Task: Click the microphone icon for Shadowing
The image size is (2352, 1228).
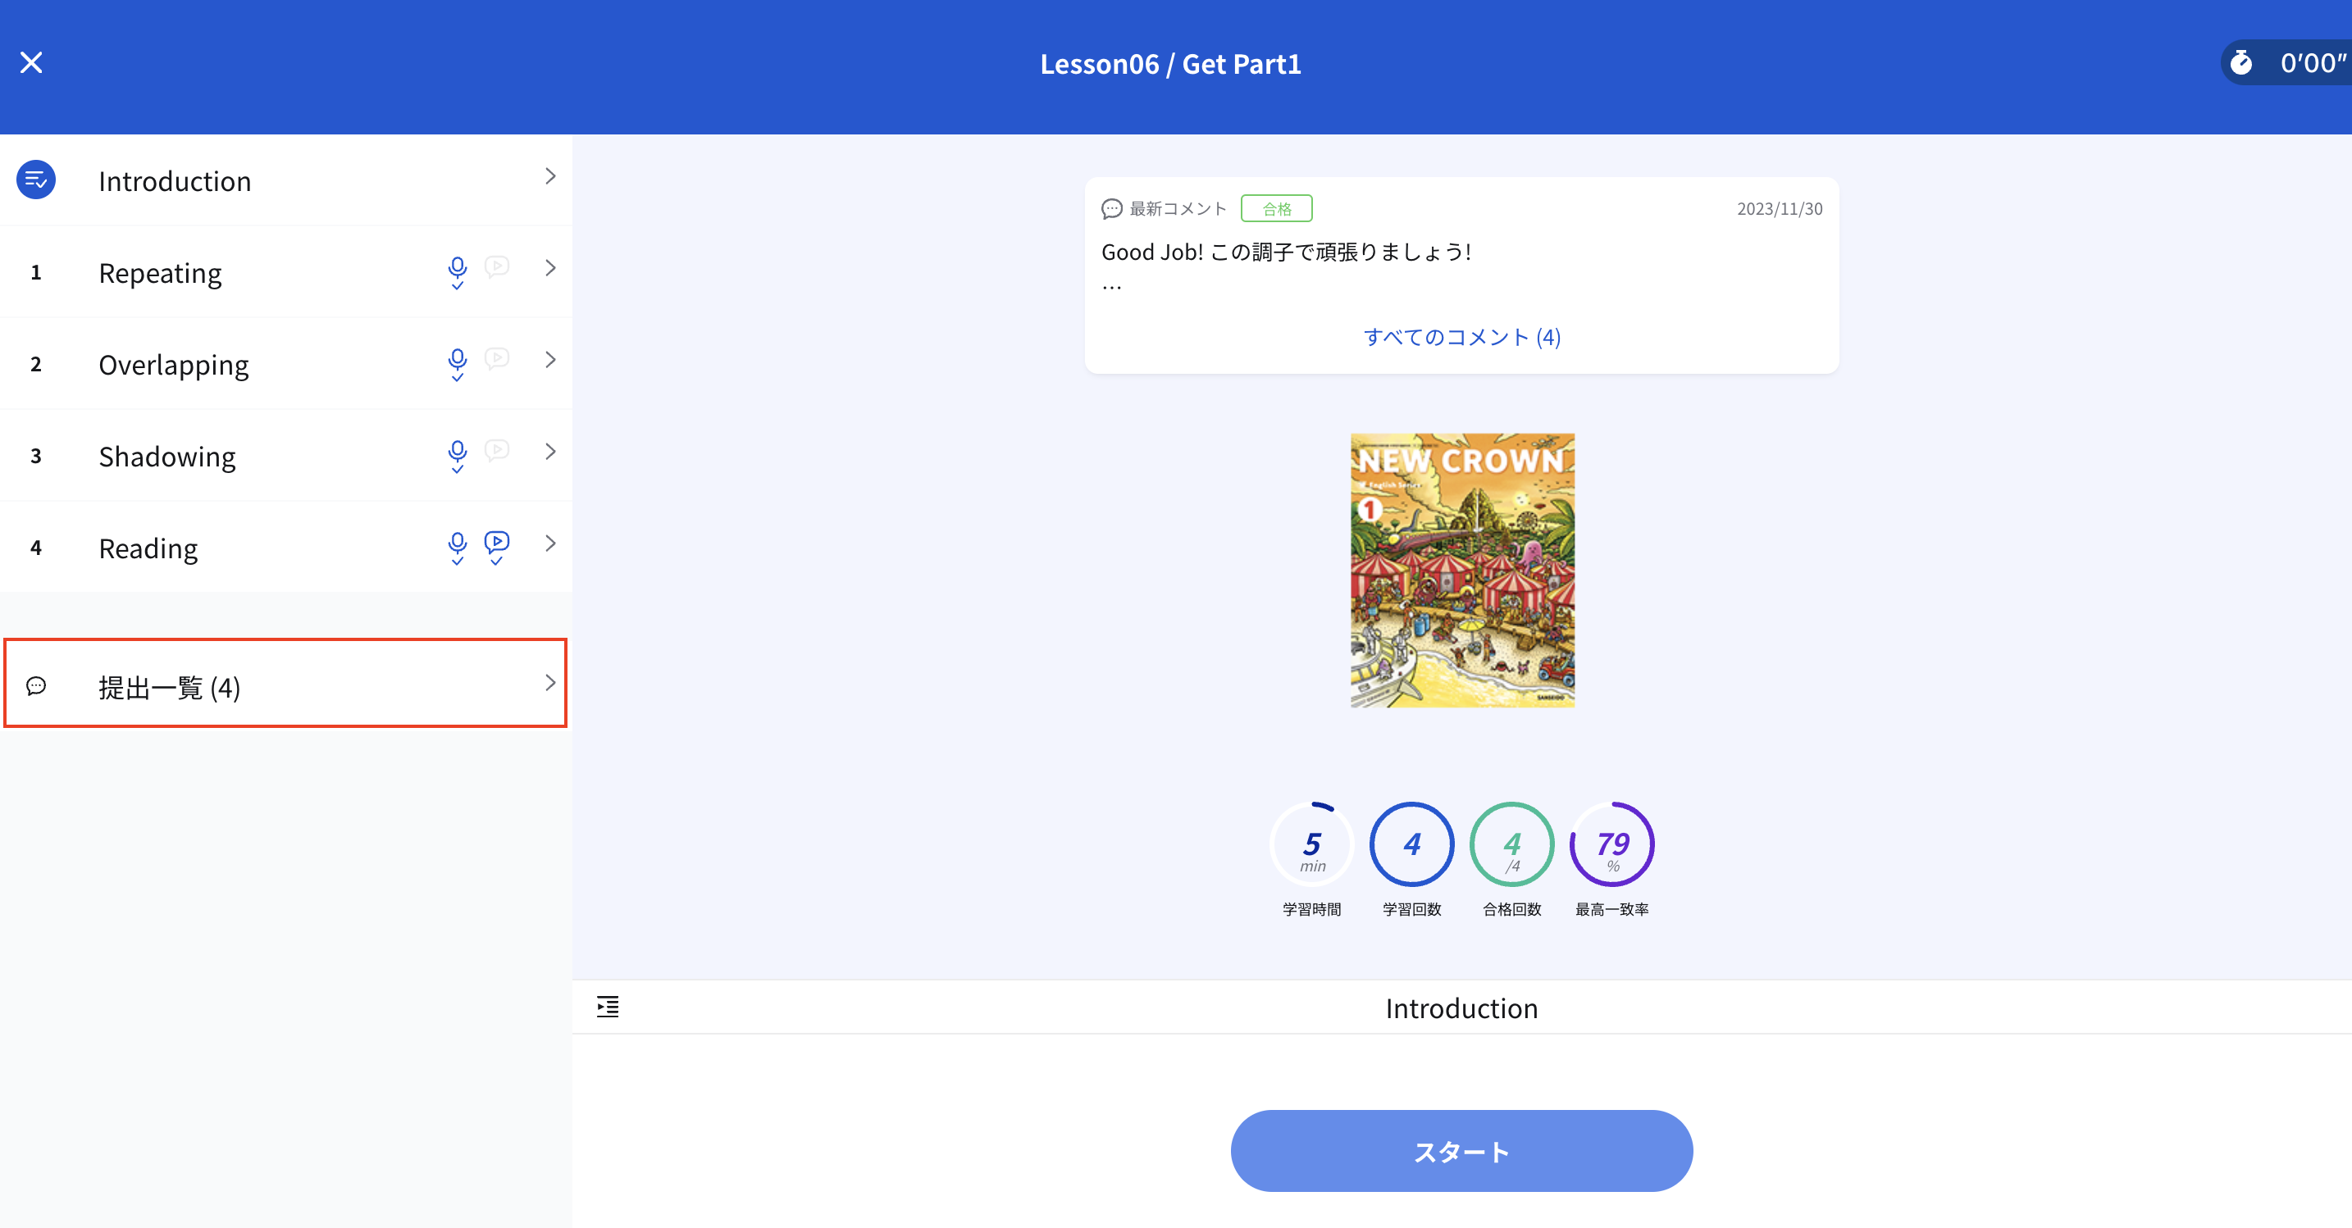Action: click(458, 456)
